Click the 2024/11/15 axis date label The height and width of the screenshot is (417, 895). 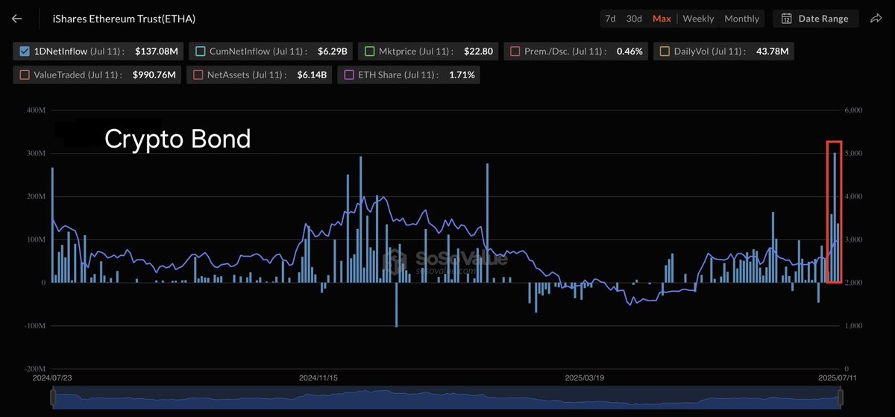pos(318,378)
